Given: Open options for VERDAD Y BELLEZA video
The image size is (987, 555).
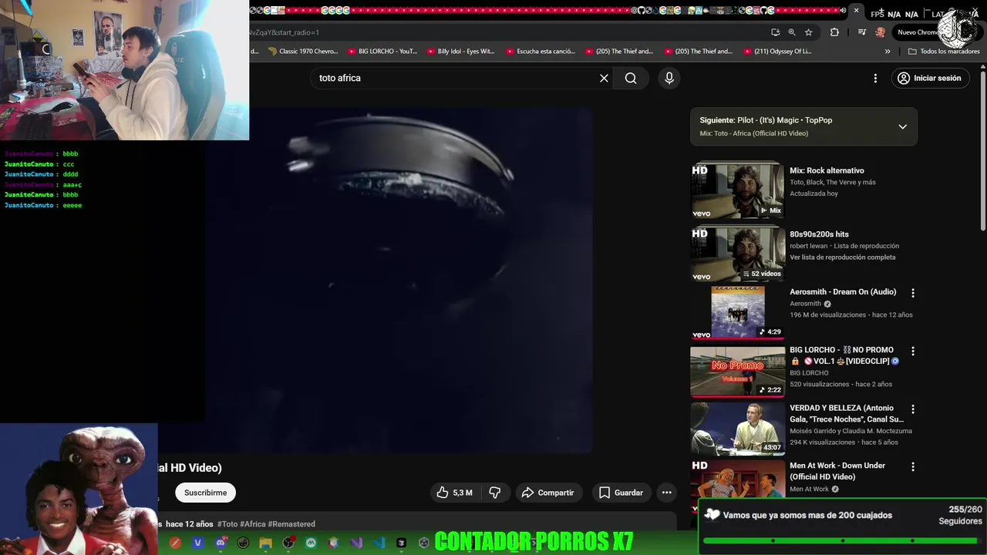Looking at the screenshot, I should pos(913,409).
